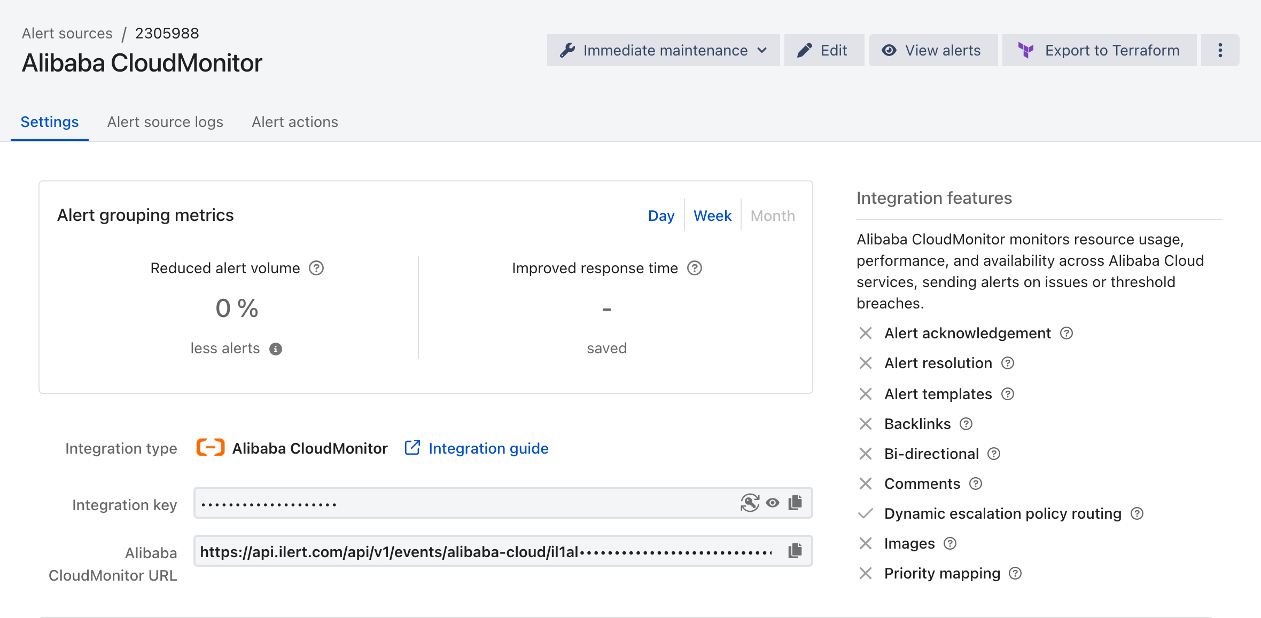The width and height of the screenshot is (1261, 618).
Task: Click the Alibaba CloudMonitor URL field
Action: tap(503, 551)
